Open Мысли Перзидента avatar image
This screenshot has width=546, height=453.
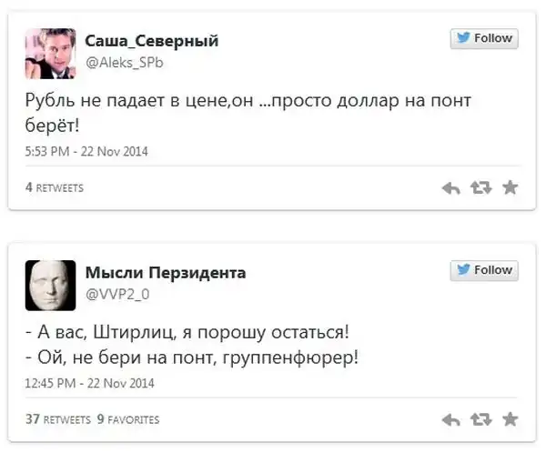[x=49, y=283]
